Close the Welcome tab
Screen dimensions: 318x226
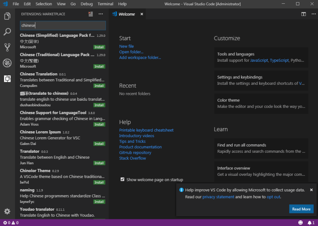tap(142, 14)
